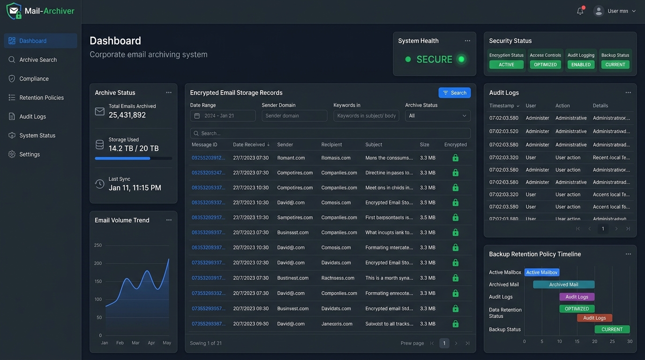Viewport: 645px width, 360px height.
Task: Expand the user account menu
Action: click(x=615, y=11)
